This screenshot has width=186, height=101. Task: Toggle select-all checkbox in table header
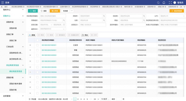point(37,40)
